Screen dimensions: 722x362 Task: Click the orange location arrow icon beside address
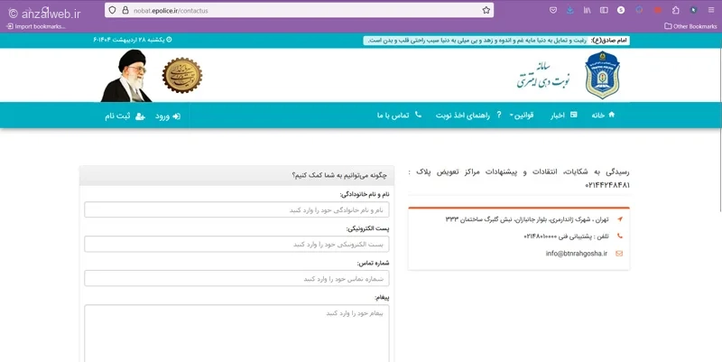click(619, 219)
